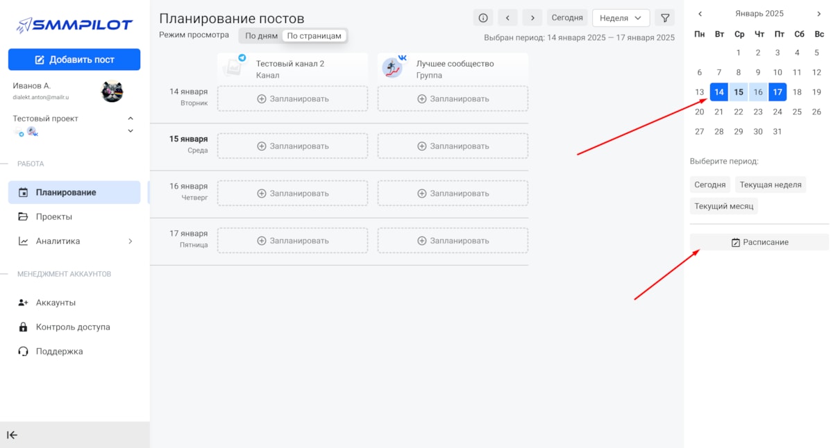The width and height of the screenshot is (833, 448).
Task: Click the Добавить пост button
Action: pos(74,60)
